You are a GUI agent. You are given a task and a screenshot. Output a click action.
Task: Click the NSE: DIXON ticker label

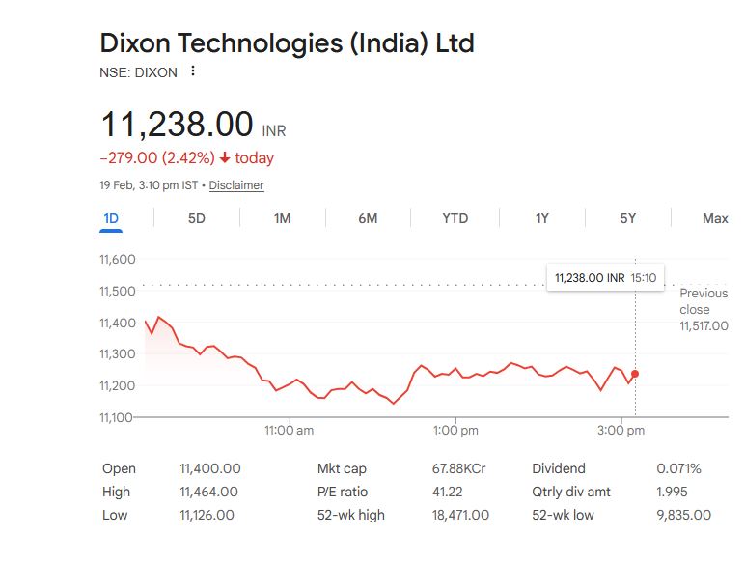139,71
